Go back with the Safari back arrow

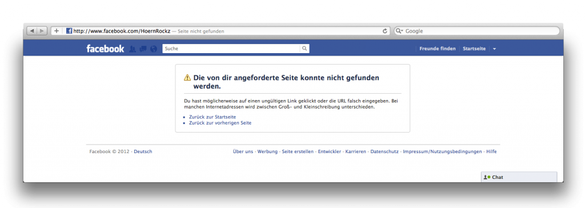(x=32, y=31)
